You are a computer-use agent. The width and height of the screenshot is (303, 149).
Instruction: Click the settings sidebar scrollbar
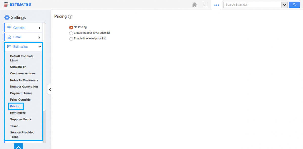44,67
